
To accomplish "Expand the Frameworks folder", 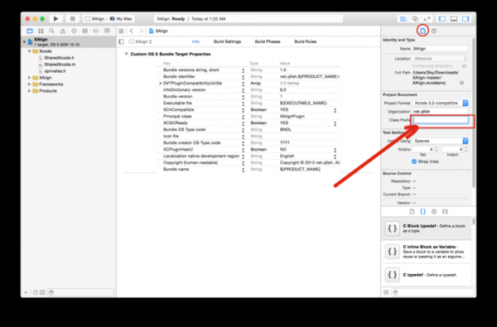I will [x=30, y=84].
